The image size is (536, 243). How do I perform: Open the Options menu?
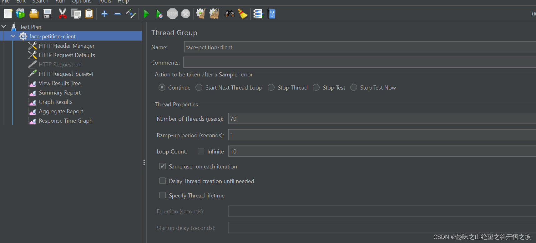[x=81, y=2]
